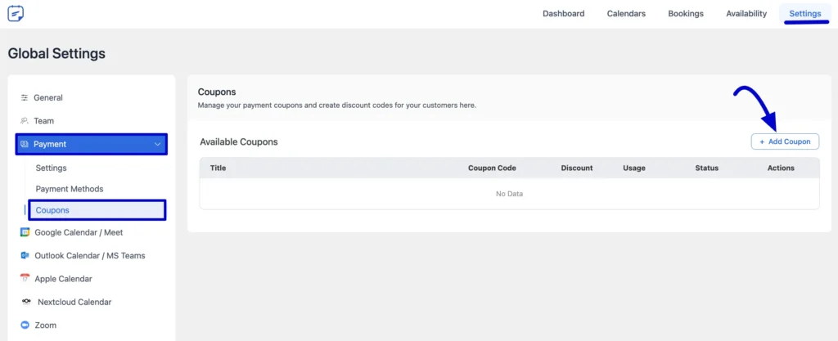Click the Outlook Calendar icon
The width and height of the screenshot is (838, 341).
coord(25,256)
